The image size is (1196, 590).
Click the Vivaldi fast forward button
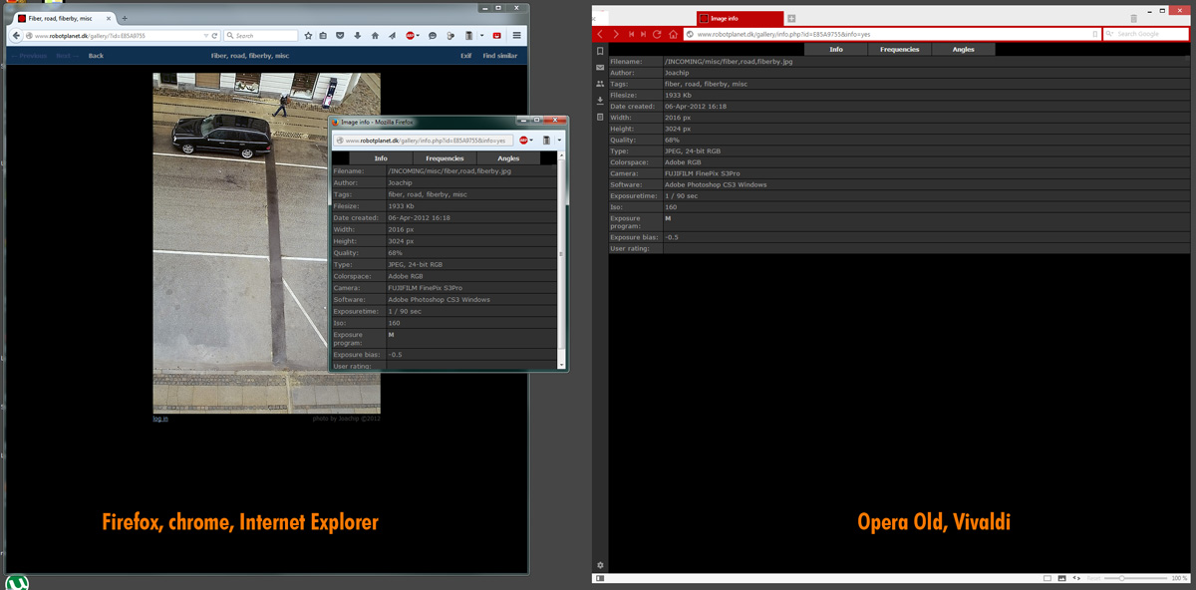[643, 34]
